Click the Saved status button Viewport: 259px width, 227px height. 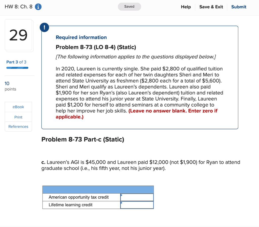pyautogui.click(x=129, y=7)
